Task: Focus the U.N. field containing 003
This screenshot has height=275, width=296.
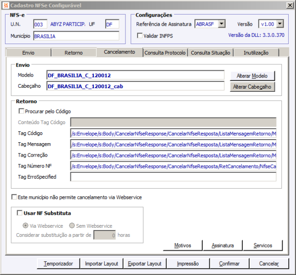Action: click(x=40, y=24)
